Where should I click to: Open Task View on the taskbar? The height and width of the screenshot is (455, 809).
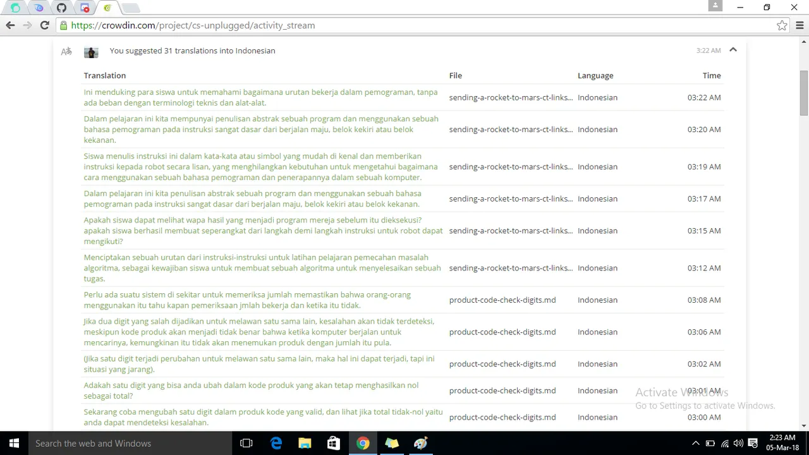pos(246,443)
